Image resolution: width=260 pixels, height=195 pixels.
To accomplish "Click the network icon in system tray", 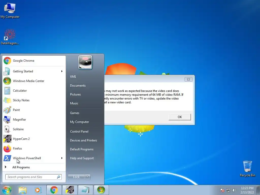I will [228, 190].
